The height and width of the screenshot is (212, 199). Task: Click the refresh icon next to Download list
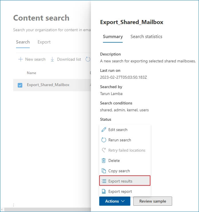coord(88,59)
